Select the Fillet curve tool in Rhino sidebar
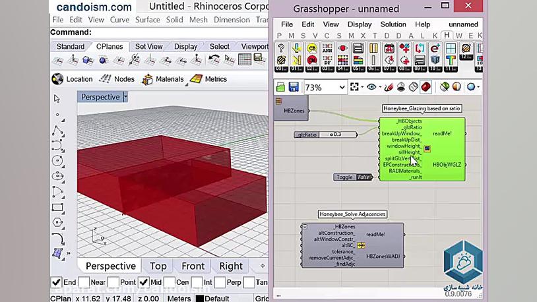This screenshot has height=302, width=537. (57, 238)
